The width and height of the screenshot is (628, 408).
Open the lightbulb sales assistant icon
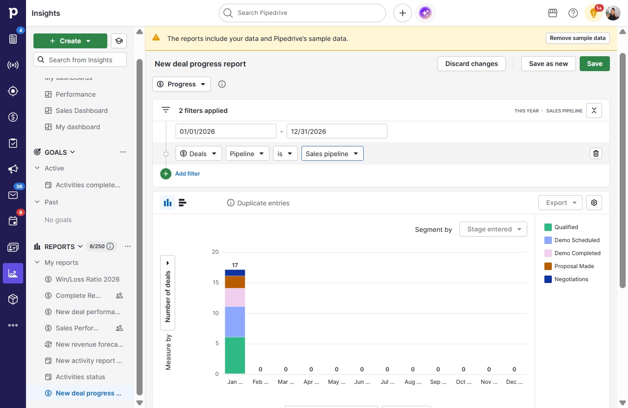[x=594, y=13]
